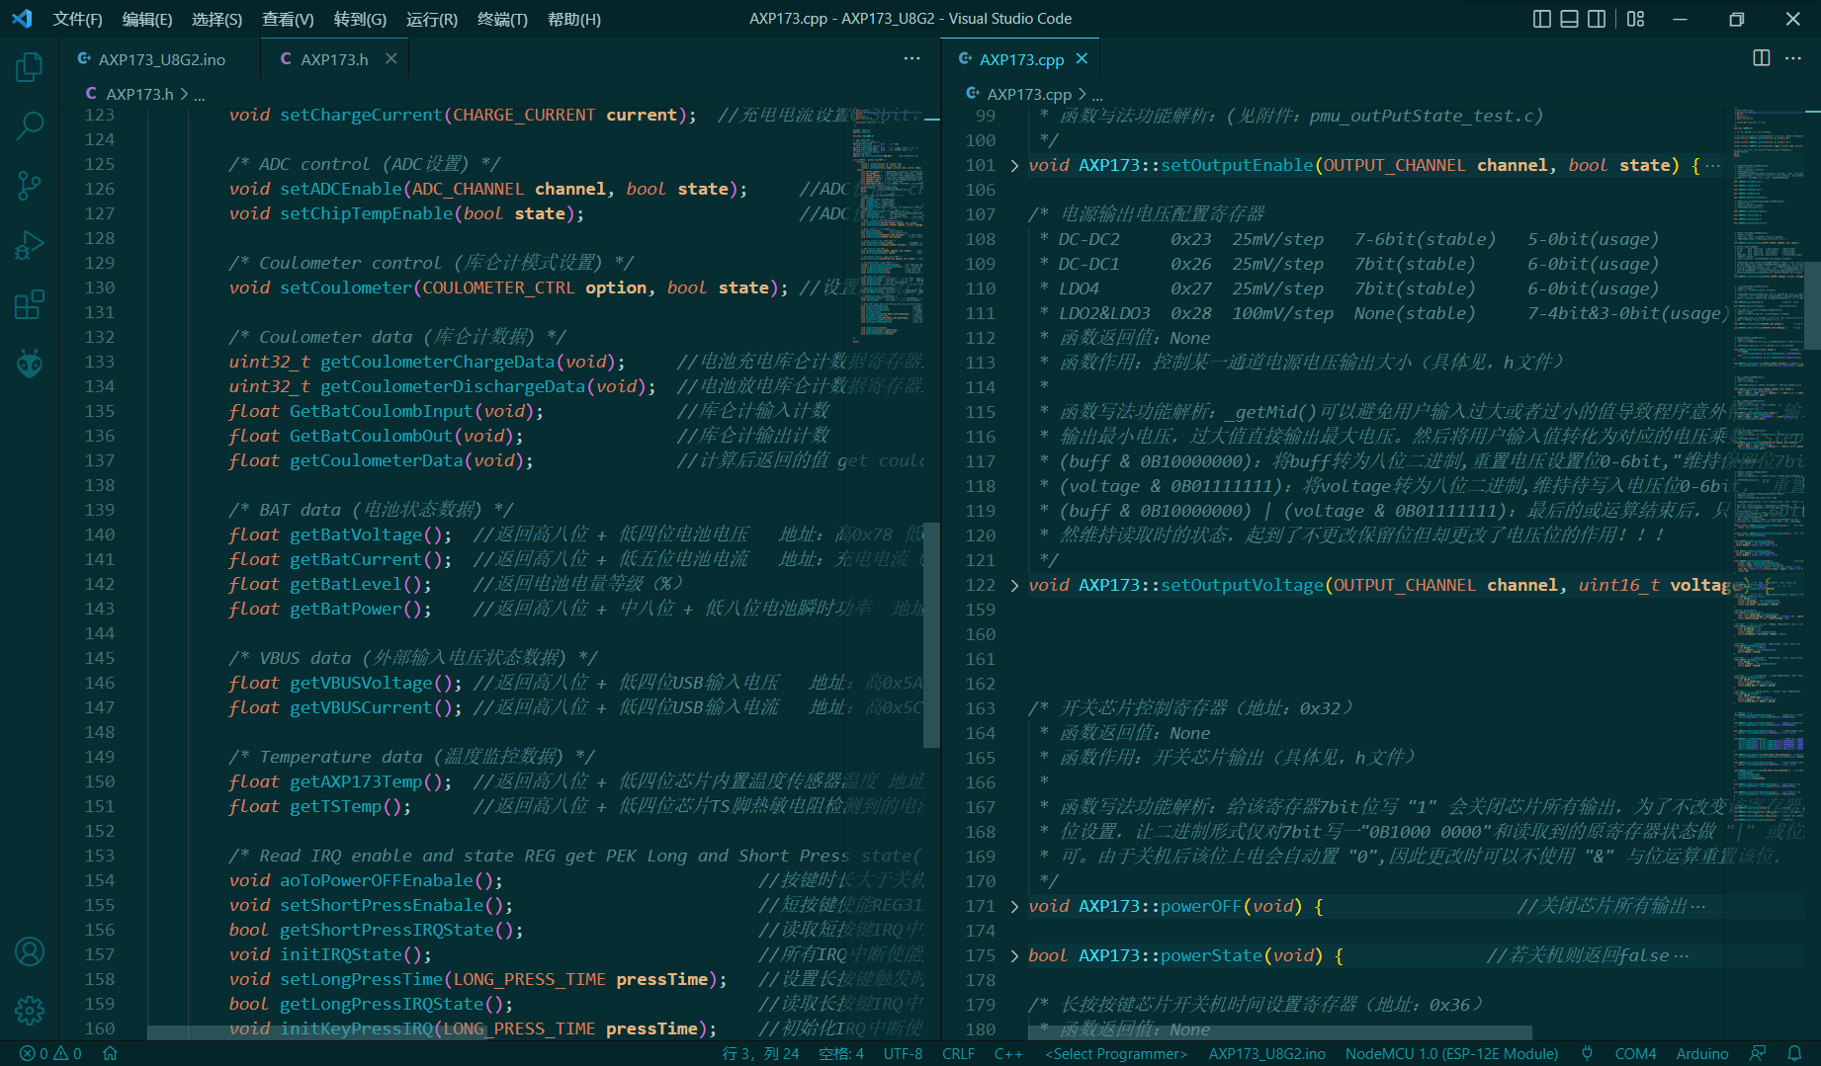Toggle bottom panel layout icon
The width and height of the screenshot is (1821, 1066).
pos(1569,19)
